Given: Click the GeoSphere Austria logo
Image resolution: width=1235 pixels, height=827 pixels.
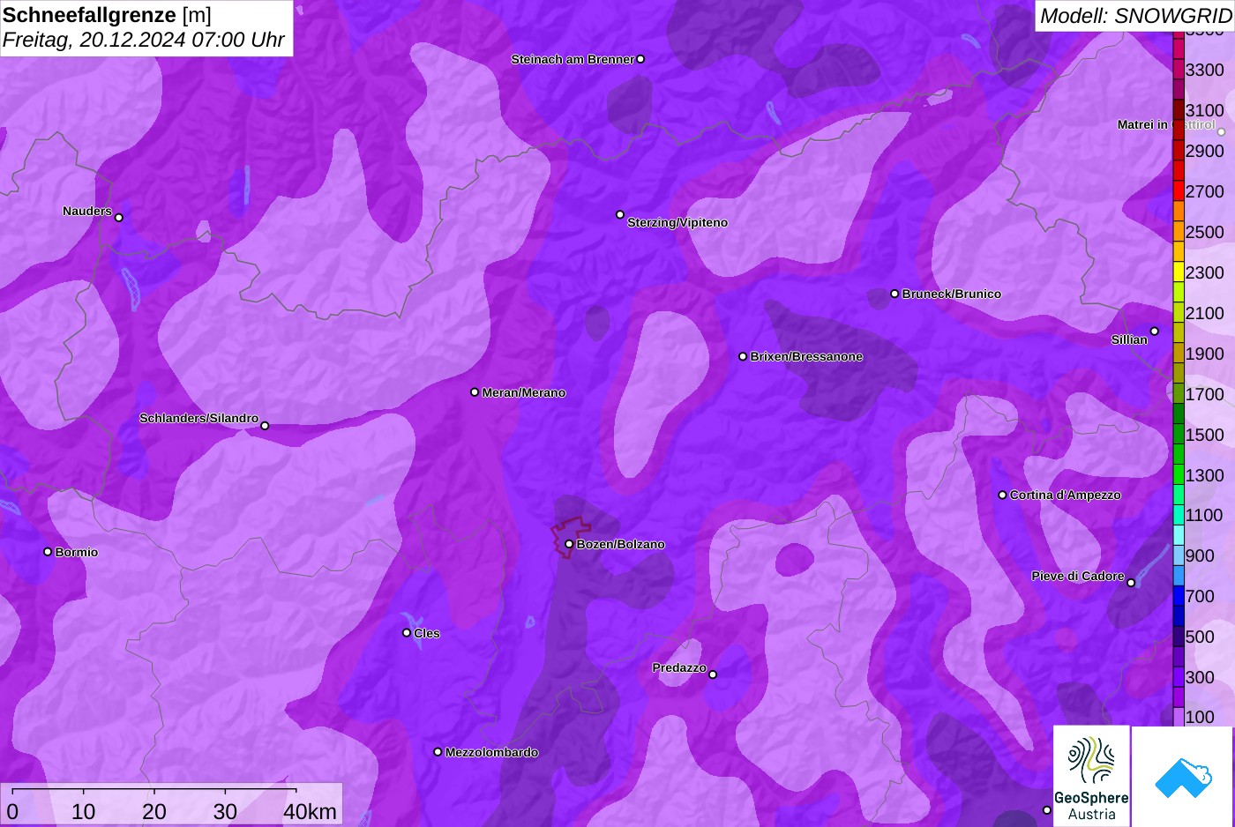Looking at the screenshot, I should 1091,776.
